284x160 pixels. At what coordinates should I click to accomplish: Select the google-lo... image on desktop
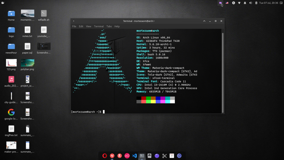tap(11, 114)
